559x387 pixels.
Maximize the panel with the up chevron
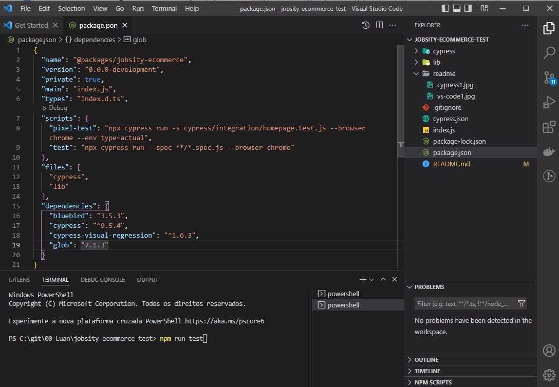[x=383, y=280]
